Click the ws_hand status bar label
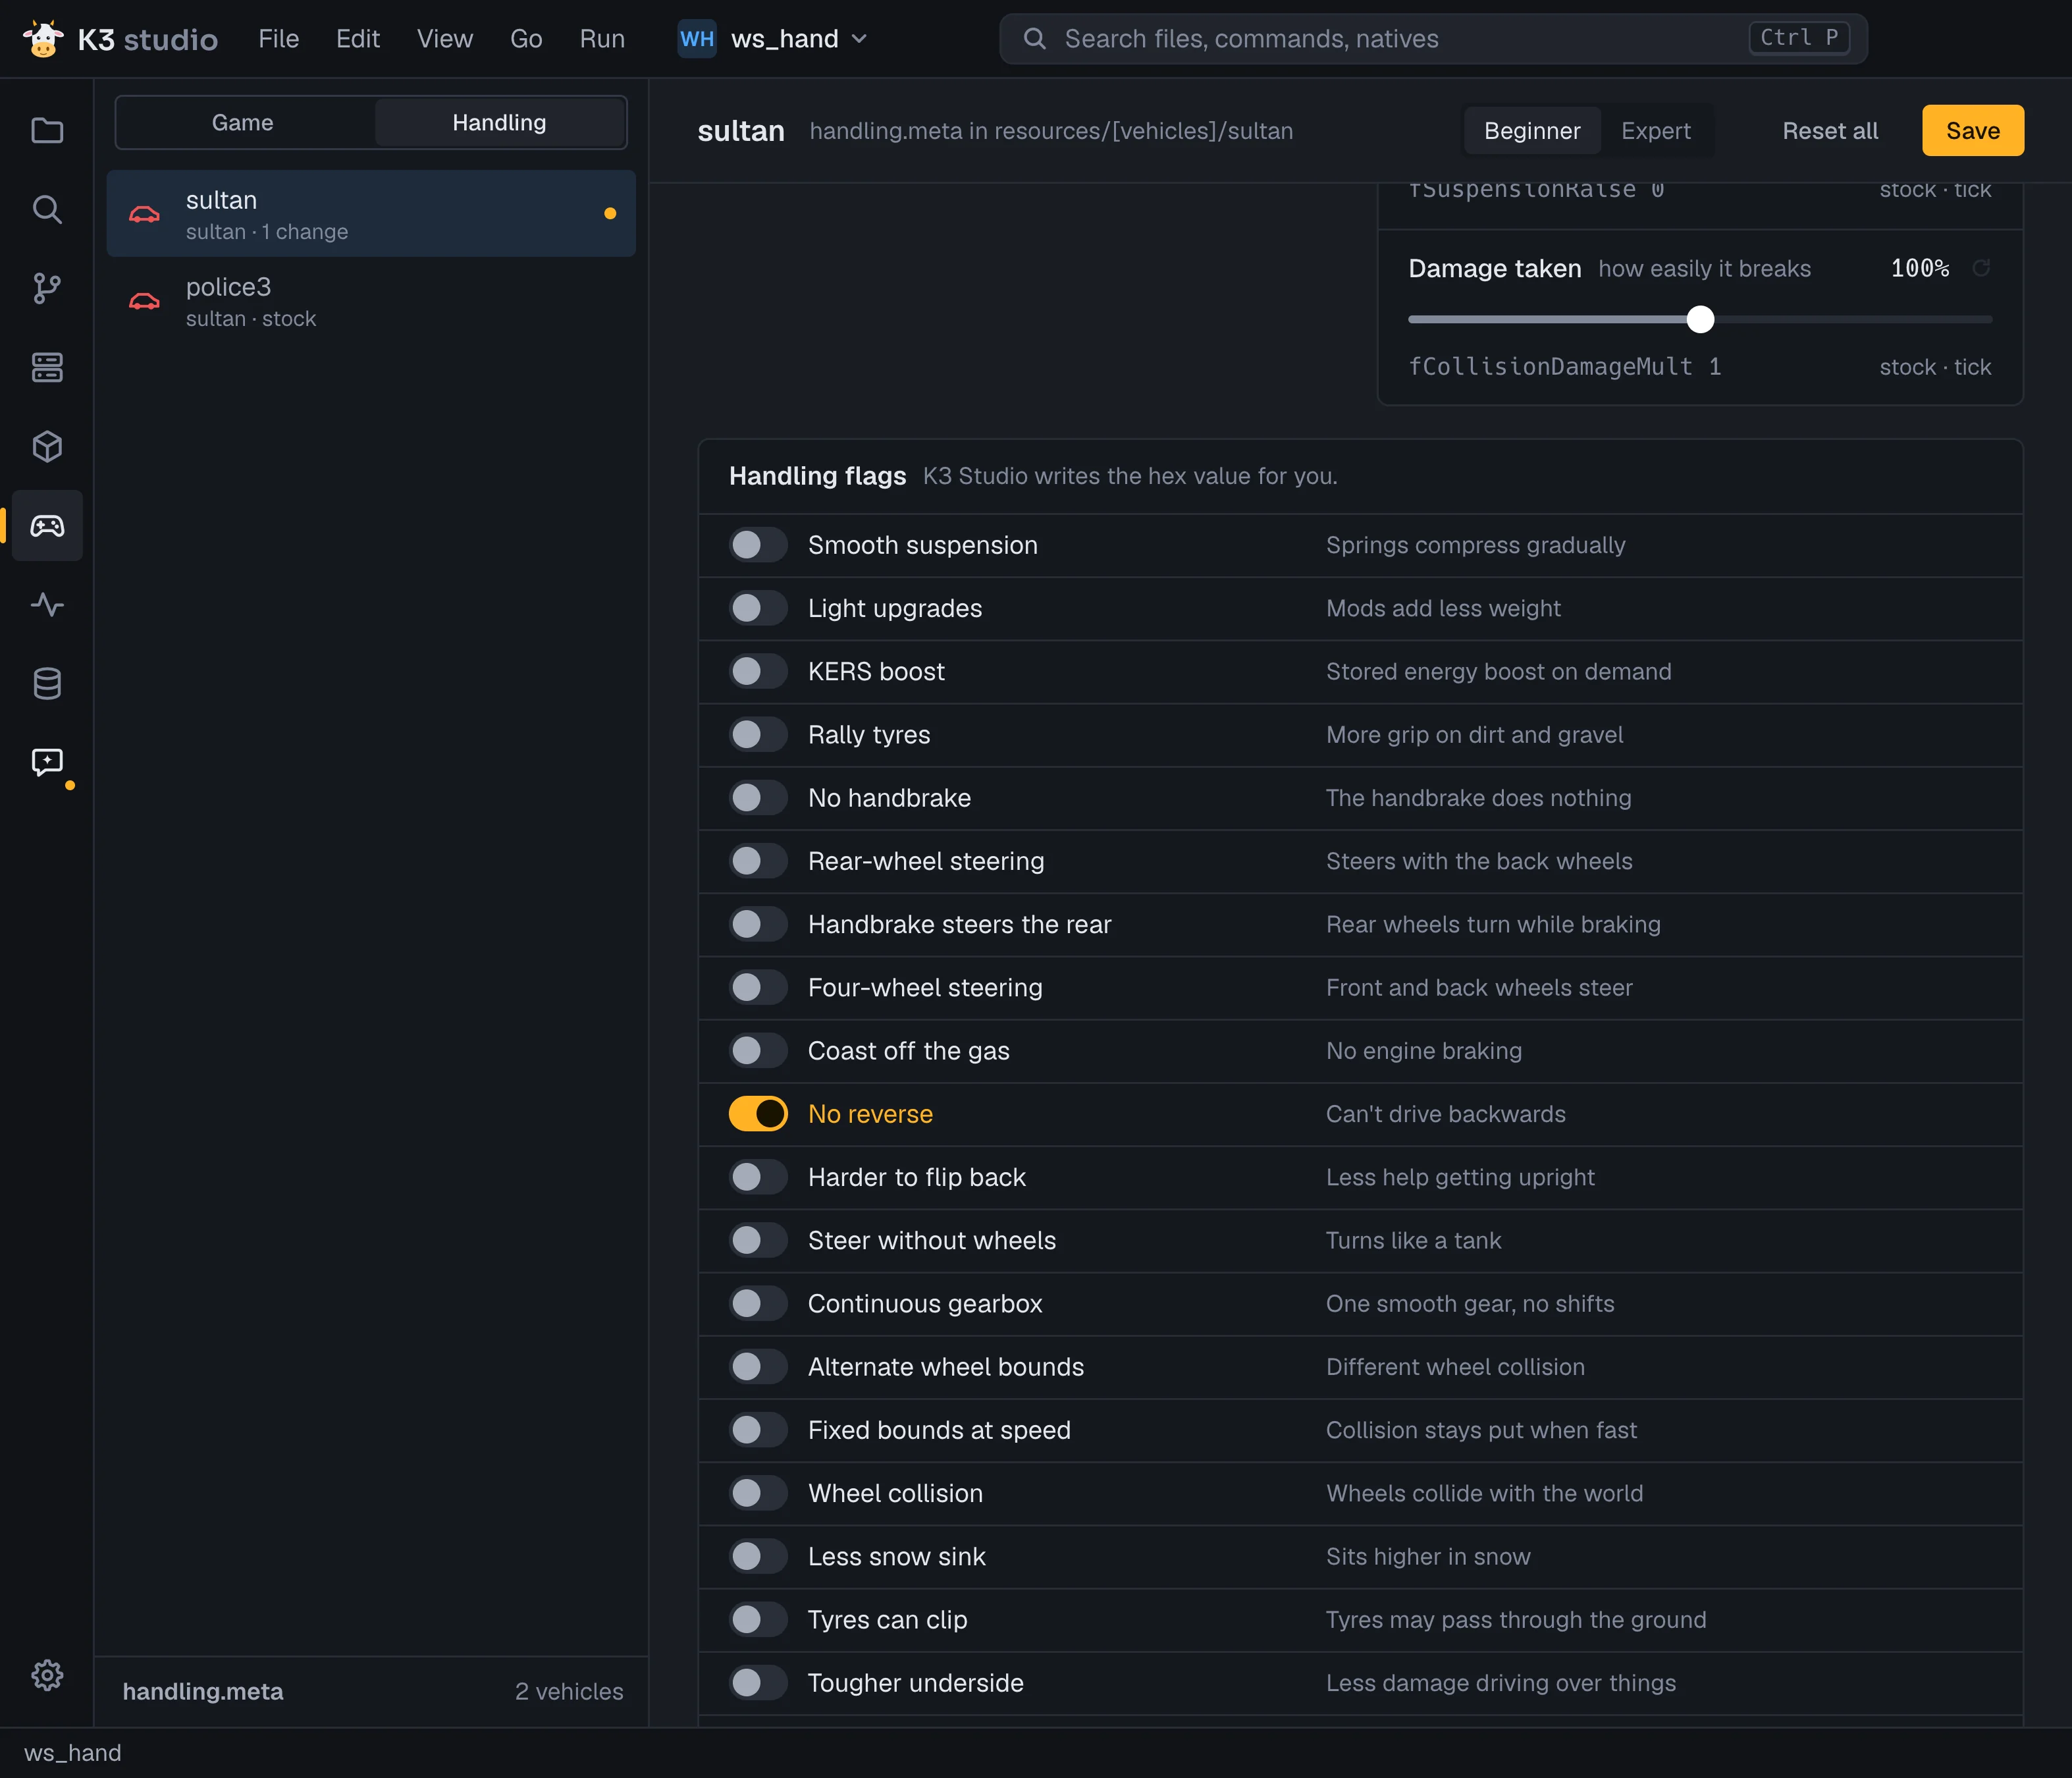2072x1778 pixels. tap(73, 1753)
